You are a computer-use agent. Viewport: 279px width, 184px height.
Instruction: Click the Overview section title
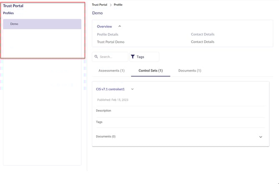[x=105, y=26]
